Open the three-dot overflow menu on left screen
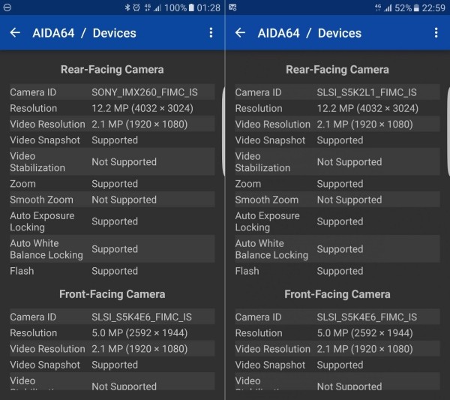This screenshot has width=450, height=400. tap(211, 33)
